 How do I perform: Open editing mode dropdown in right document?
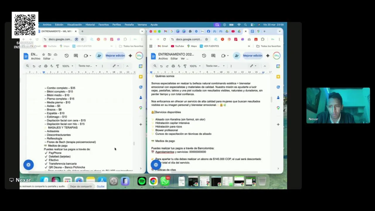(x=253, y=66)
